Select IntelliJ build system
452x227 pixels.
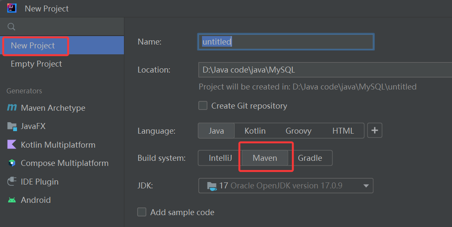(220, 158)
